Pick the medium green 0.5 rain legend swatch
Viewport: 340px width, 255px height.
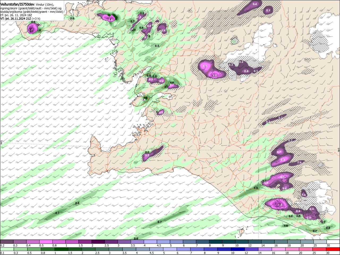[x=34, y=249]
